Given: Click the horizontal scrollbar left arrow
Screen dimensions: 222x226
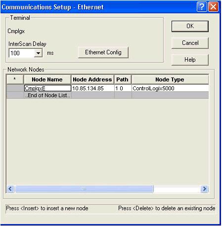Looking at the screenshot, I should [x=10, y=188].
